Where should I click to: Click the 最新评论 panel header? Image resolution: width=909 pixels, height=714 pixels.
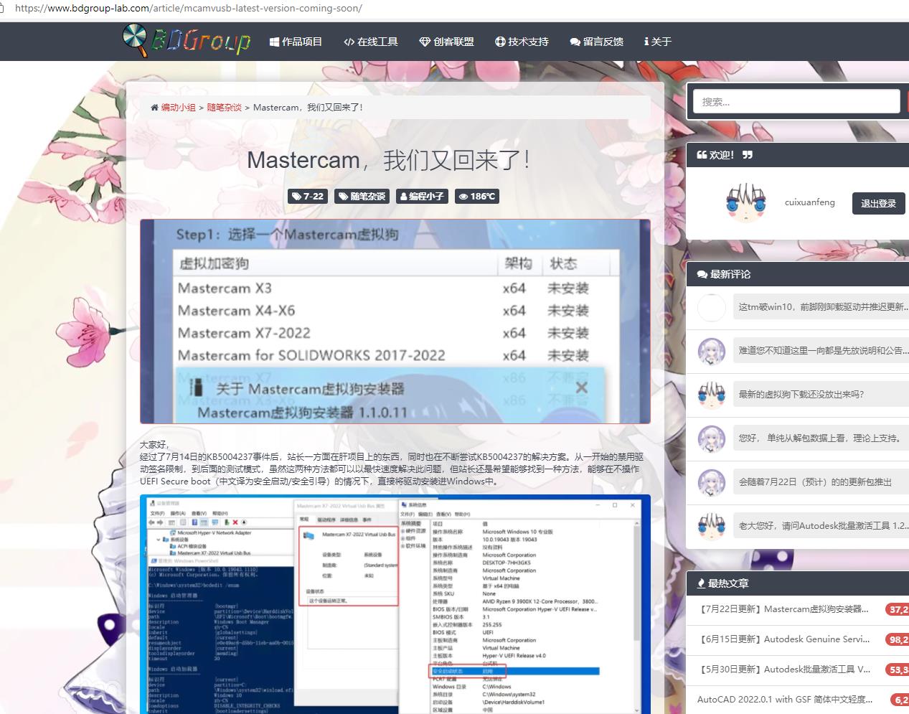[x=798, y=274]
